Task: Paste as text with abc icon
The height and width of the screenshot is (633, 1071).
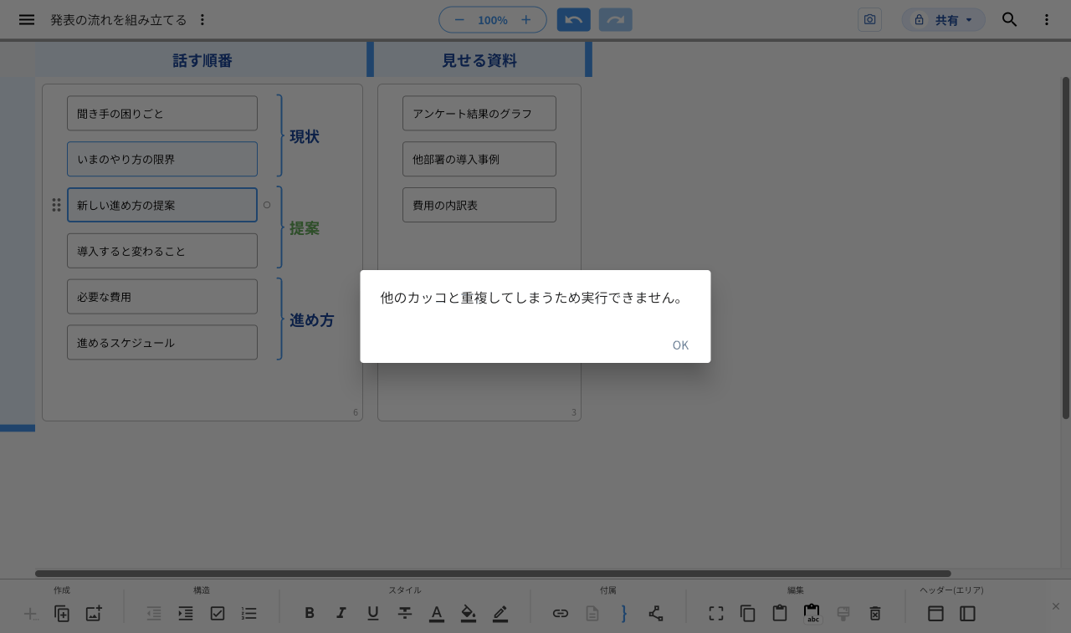Action: [x=812, y=614]
